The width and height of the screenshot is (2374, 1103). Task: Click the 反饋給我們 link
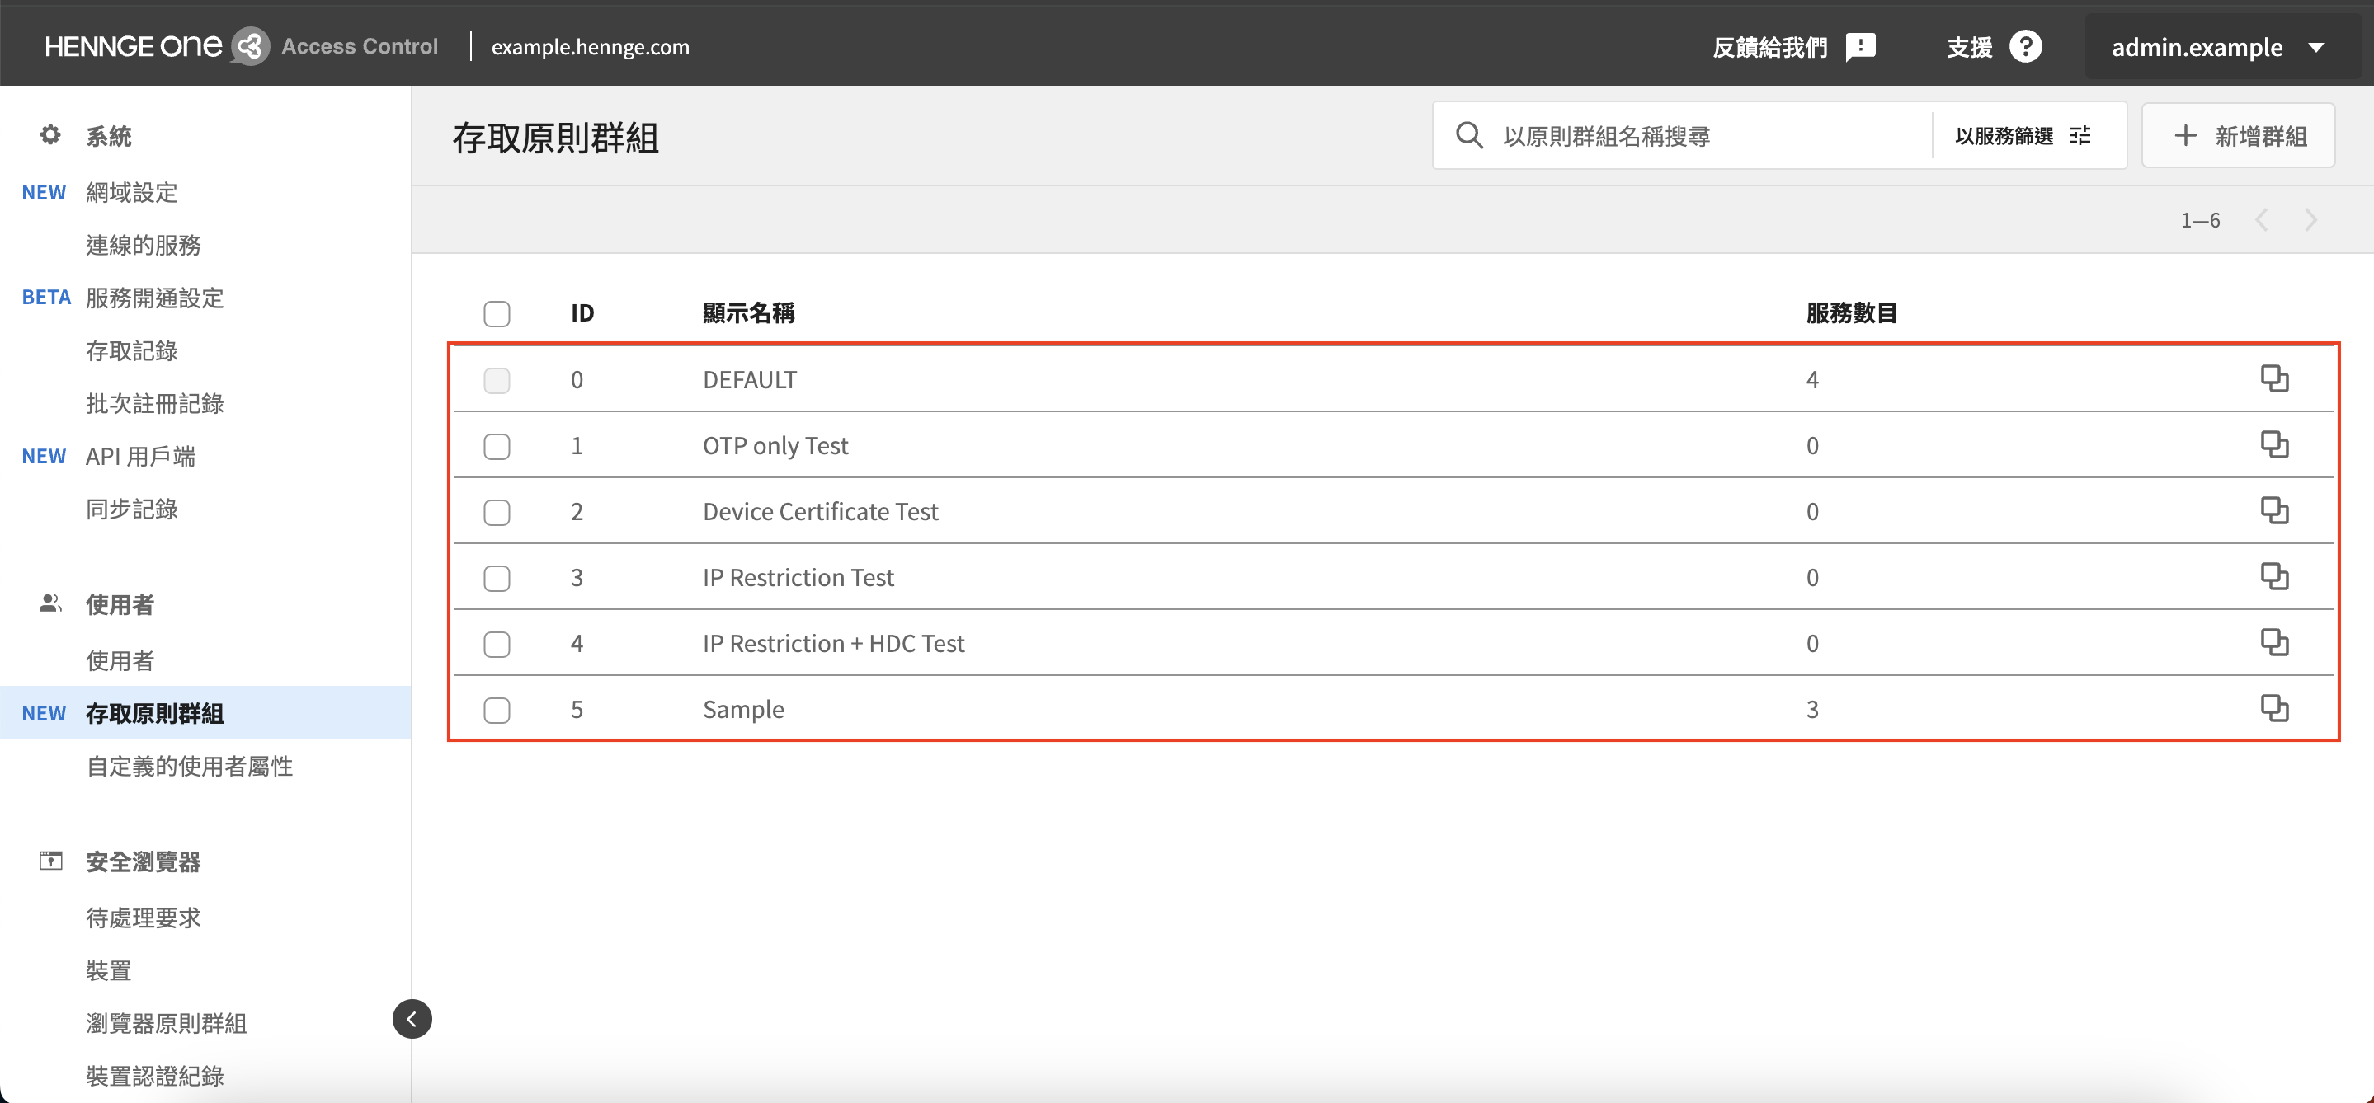(1769, 47)
